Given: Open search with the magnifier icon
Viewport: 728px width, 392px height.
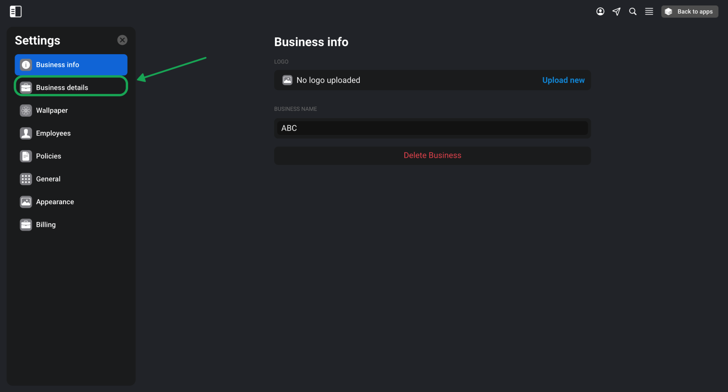Looking at the screenshot, I should (x=633, y=11).
